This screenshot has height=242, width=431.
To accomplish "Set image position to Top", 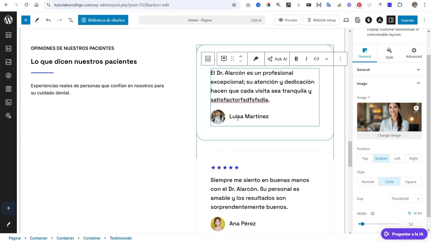I will point(365,158).
